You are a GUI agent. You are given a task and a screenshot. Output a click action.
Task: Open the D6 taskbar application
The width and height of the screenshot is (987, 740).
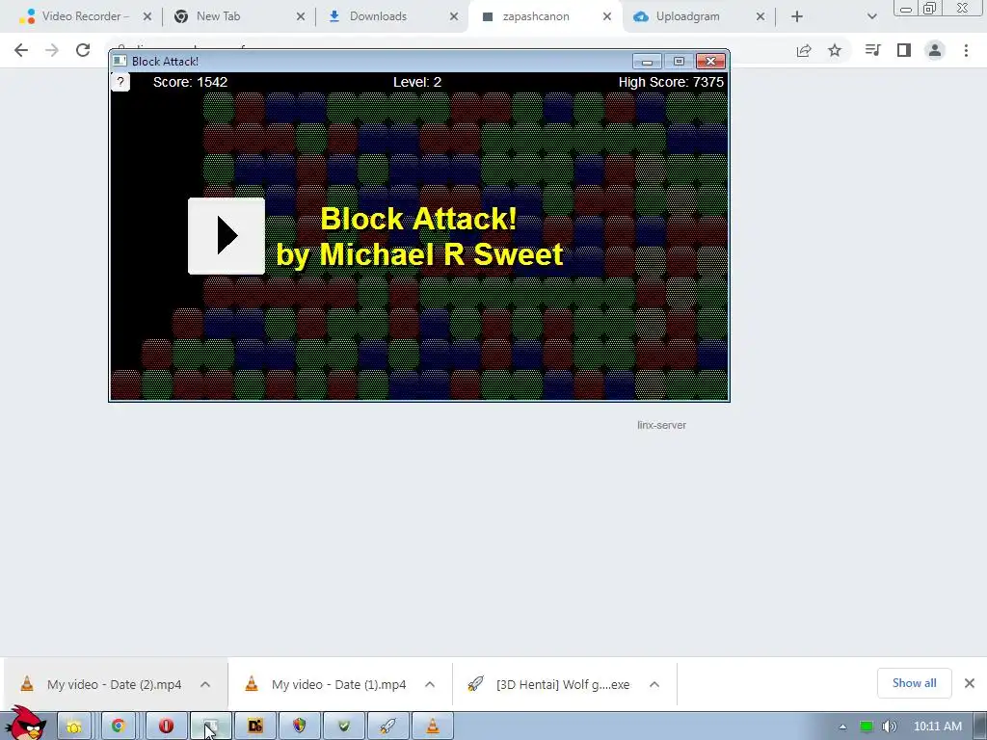pyautogui.click(x=254, y=727)
